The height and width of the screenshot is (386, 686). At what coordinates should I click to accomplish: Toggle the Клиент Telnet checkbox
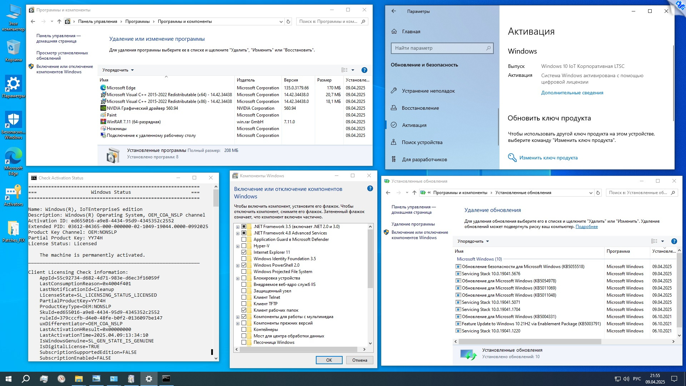244,297
